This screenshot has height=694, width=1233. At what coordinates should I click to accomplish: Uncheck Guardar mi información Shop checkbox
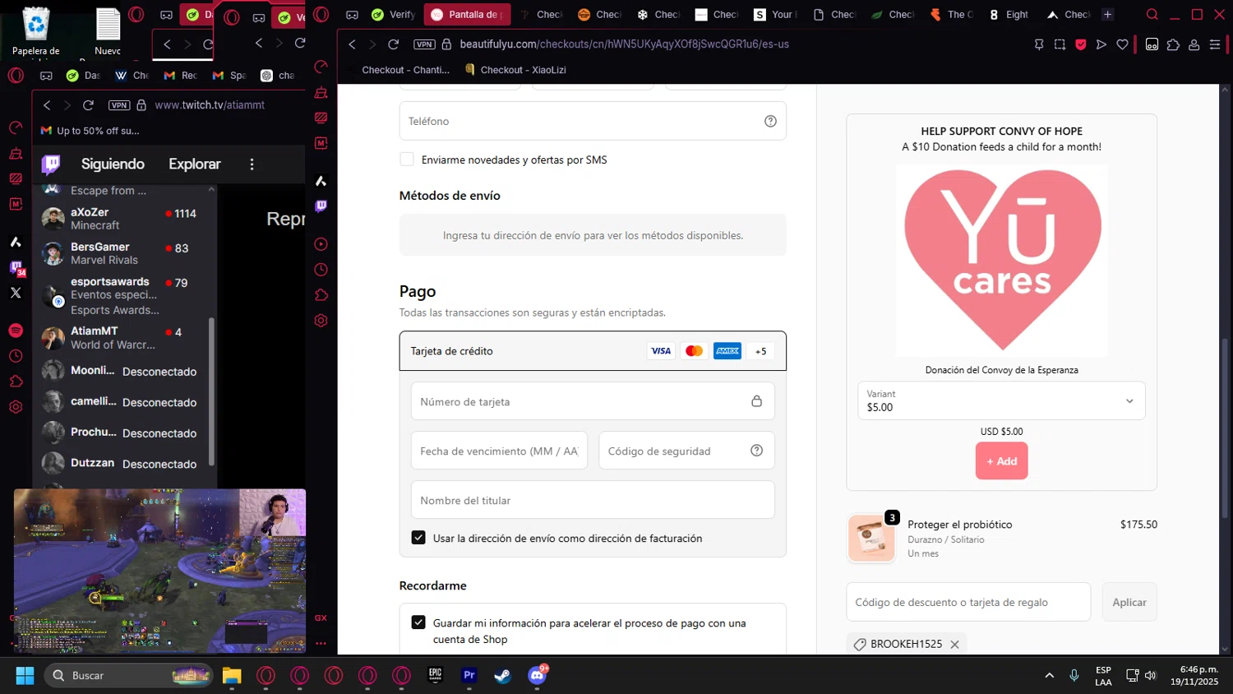tap(418, 622)
